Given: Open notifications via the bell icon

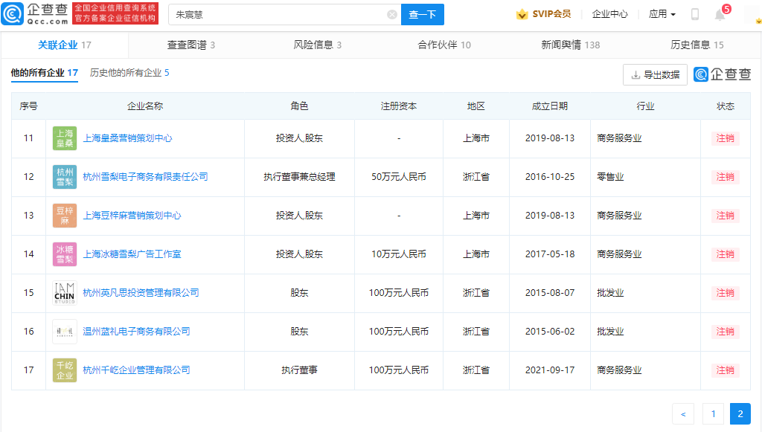Looking at the screenshot, I should 719,14.
